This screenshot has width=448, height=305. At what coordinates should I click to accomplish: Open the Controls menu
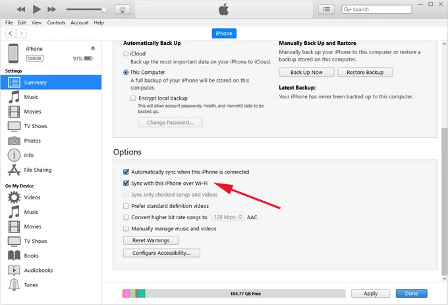coord(56,22)
